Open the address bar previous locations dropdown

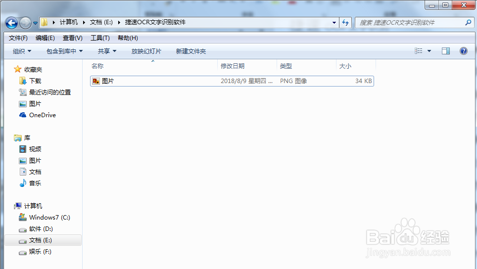(334, 22)
